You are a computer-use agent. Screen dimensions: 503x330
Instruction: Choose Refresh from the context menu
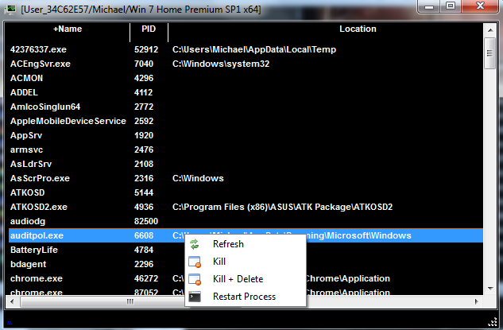(x=246, y=244)
